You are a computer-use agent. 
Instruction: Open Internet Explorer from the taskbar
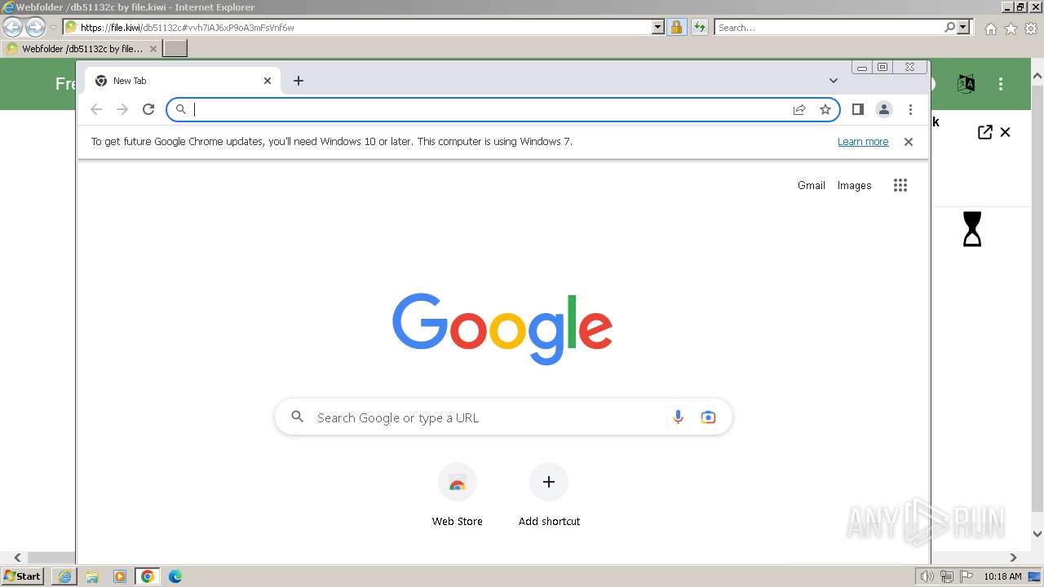(x=64, y=576)
